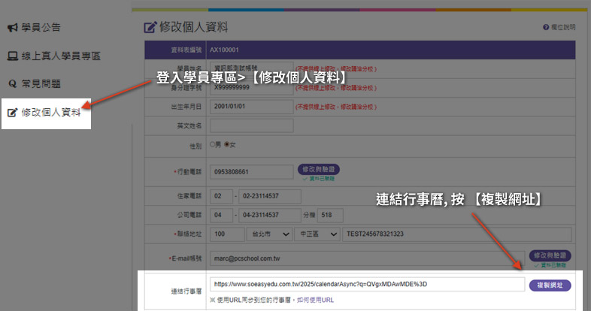Click the laptop icon for 線上真人學員專區
This screenshot has height=311, width=591.
[12, 56]
